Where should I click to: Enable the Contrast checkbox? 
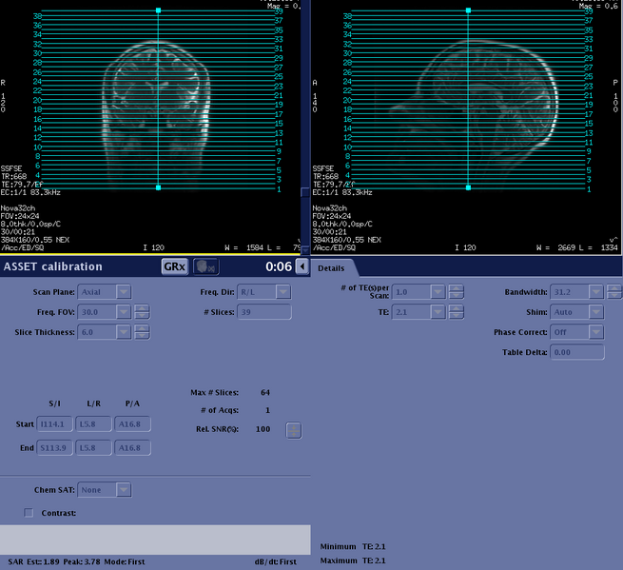(x=29, y=513)
